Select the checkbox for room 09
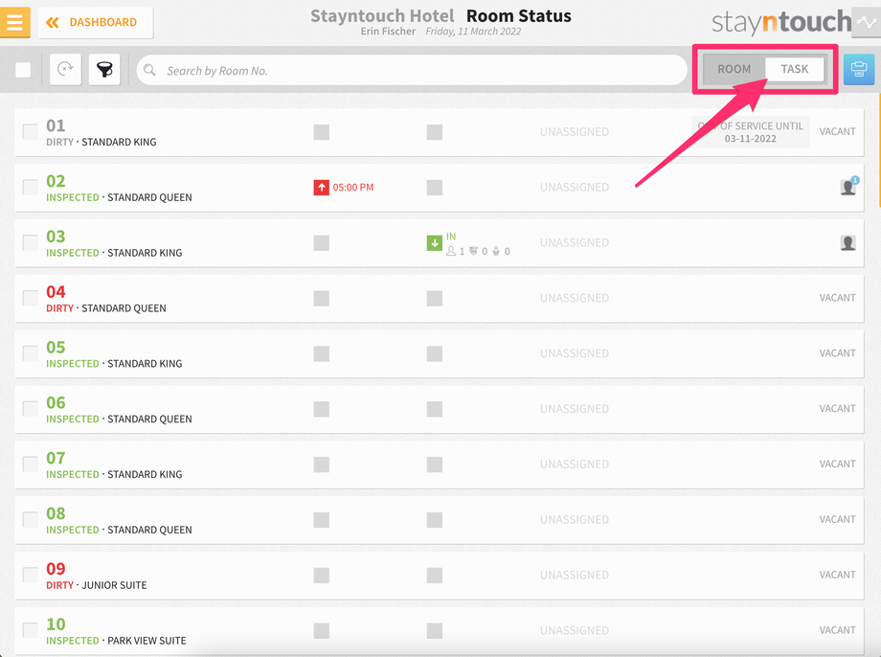881x657 pixels. pyautogui.click(x=31, y=575)
